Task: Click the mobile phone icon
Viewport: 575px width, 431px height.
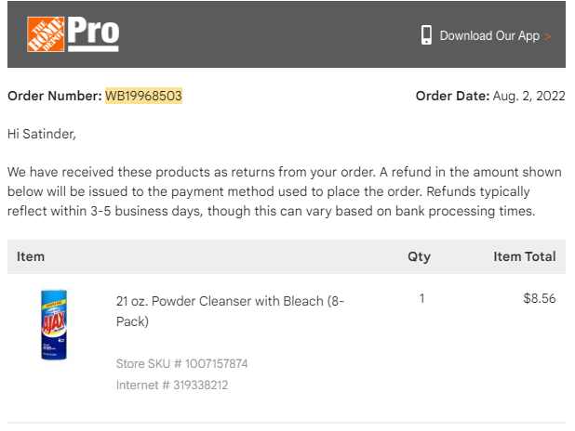Action: click(x=426, y=35)
